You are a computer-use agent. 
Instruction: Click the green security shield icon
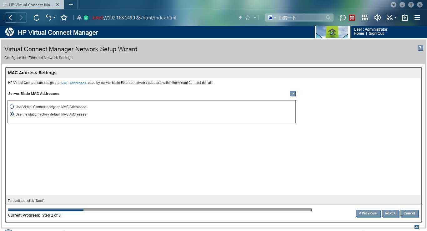click(x=86, y=18)
